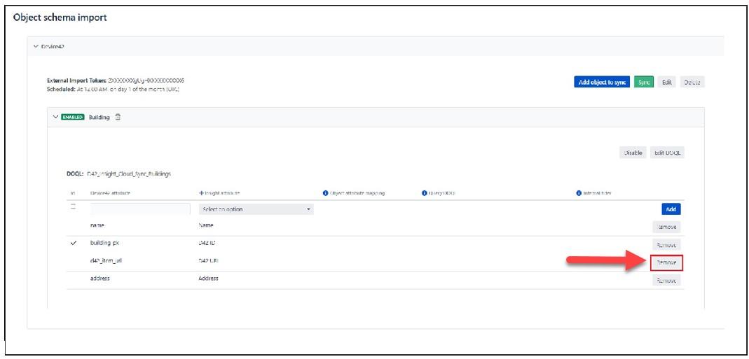This screenshot has width=749, height=359.
Task: Collapse the Building object chevron
Action: coord(56,118)
